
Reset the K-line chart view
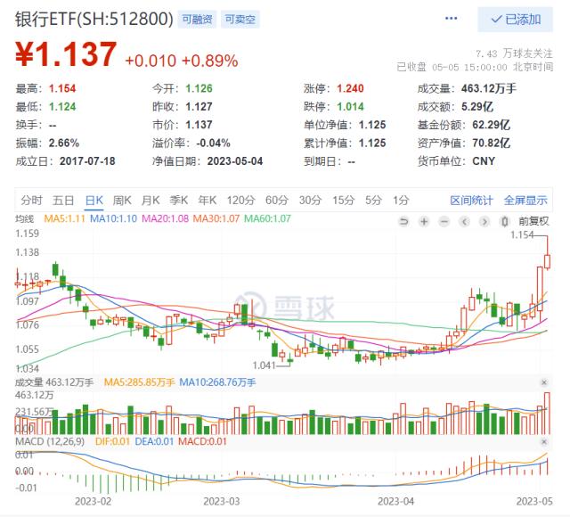403,221
